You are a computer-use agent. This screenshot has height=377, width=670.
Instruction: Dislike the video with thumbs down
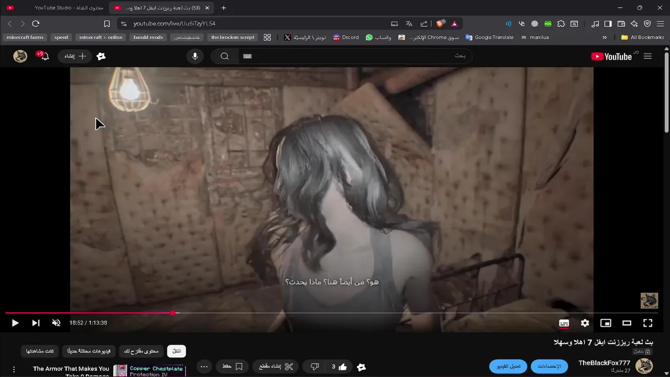[x=315, y=367]
